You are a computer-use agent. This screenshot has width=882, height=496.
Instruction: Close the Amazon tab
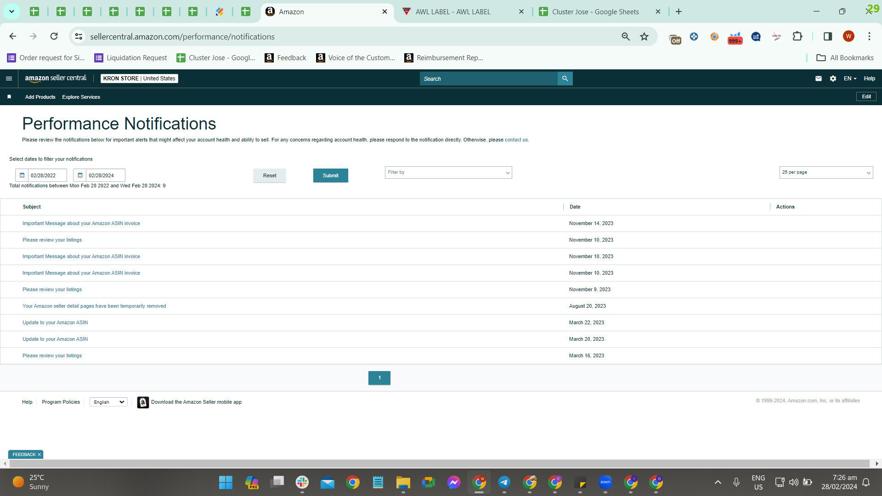pyautogui.click(x=384, y=11)
